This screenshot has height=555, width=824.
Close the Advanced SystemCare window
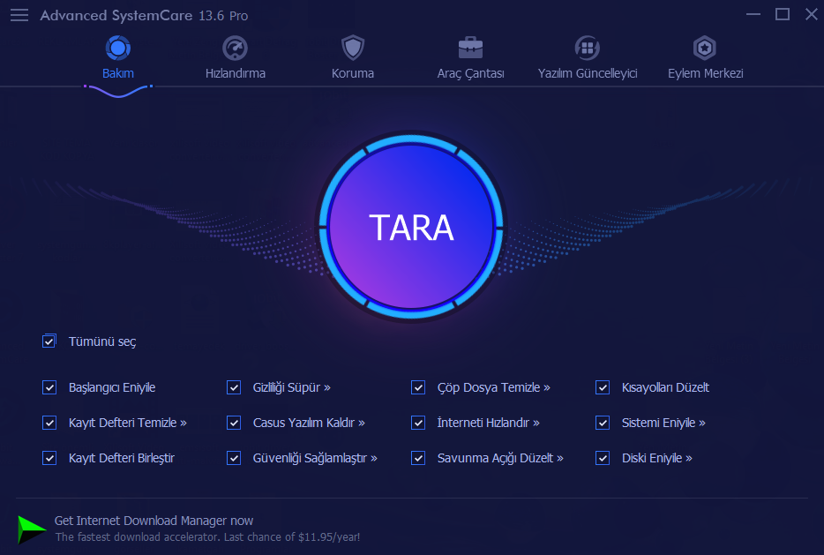tap(812, 14)
